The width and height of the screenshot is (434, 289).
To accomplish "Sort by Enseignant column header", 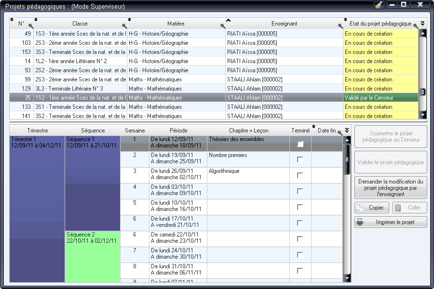I will (284, 24).
